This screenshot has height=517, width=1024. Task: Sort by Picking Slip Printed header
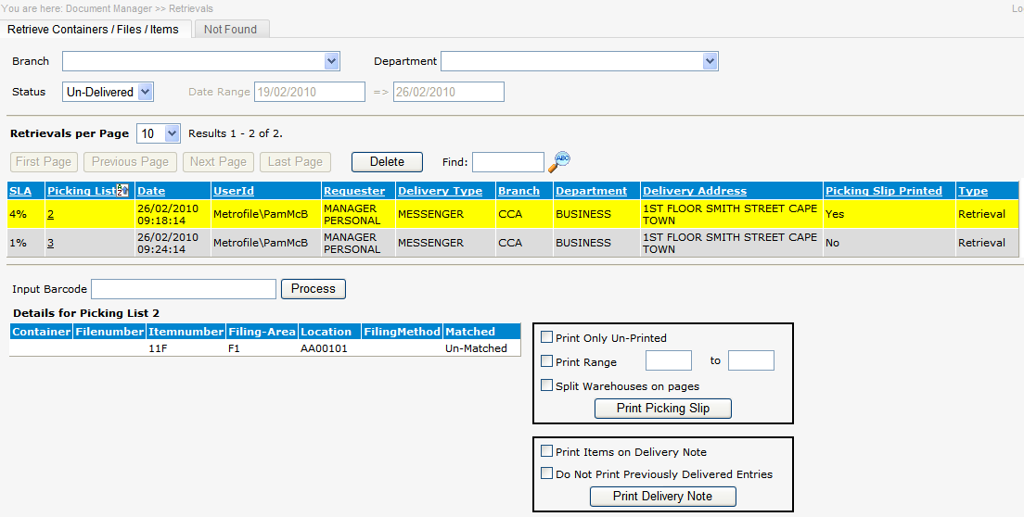(x=884, y=191)
